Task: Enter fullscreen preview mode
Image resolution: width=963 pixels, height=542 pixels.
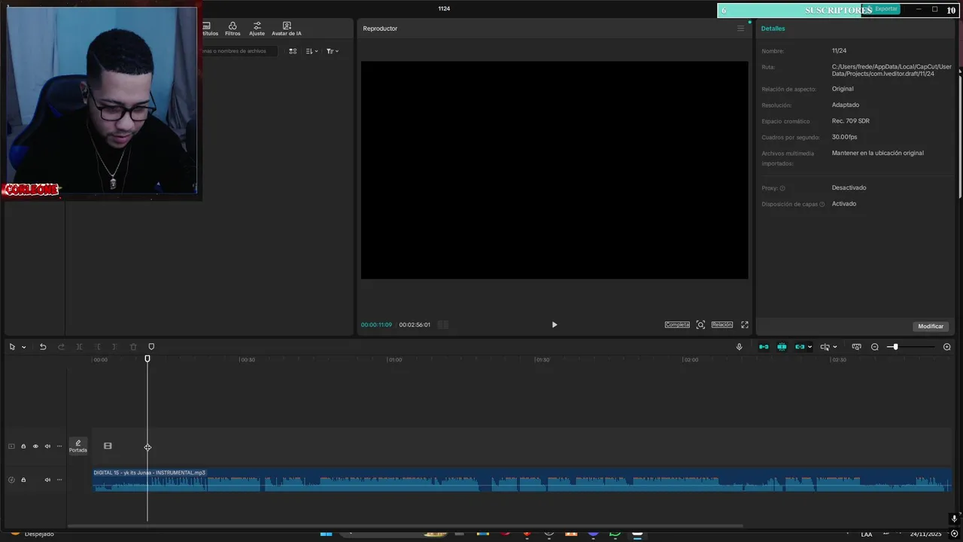Action: pos(745,324)
